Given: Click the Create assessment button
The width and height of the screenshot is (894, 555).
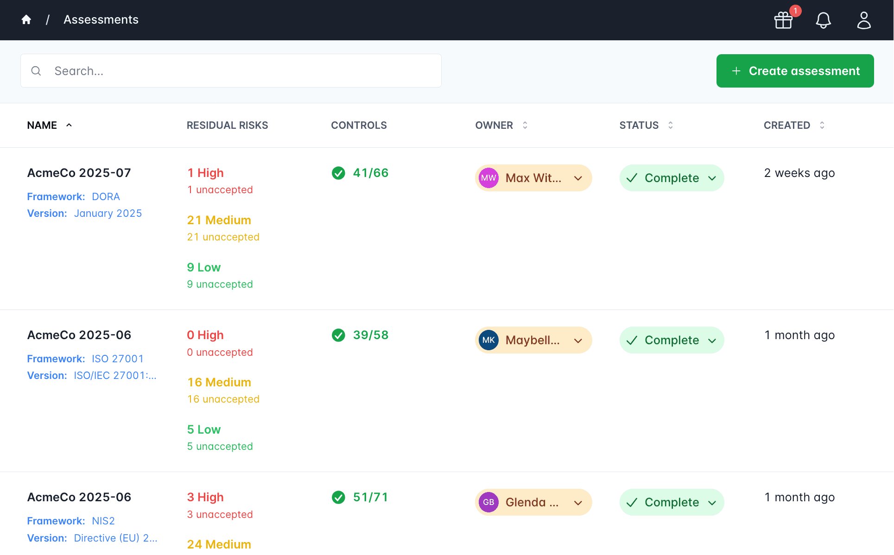Looking at the screenshot, I should [795, 71].
